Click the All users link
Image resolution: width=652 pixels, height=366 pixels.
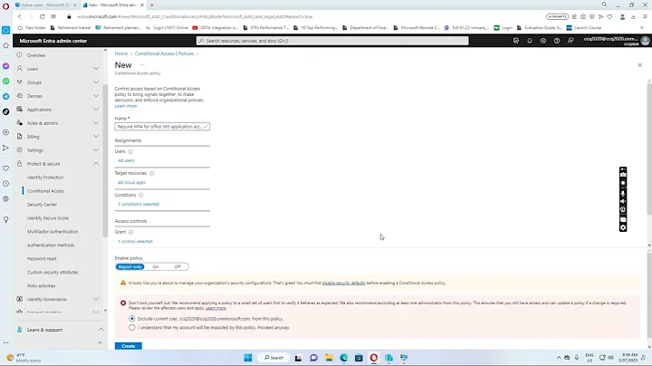tap(126, 160)
